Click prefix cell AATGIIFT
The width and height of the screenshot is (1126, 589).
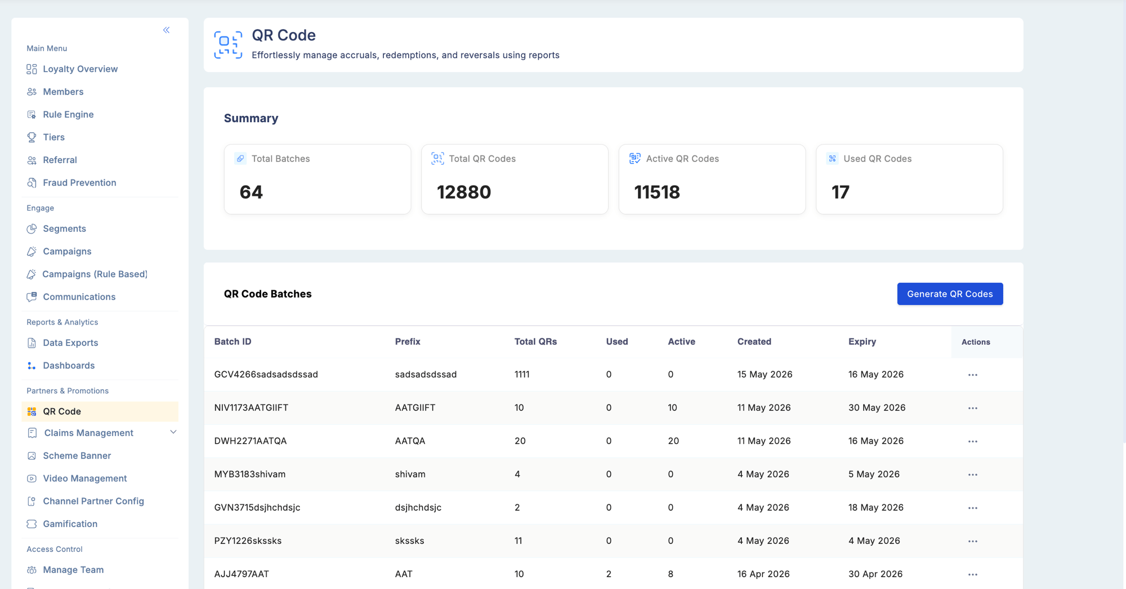point(415,408)
